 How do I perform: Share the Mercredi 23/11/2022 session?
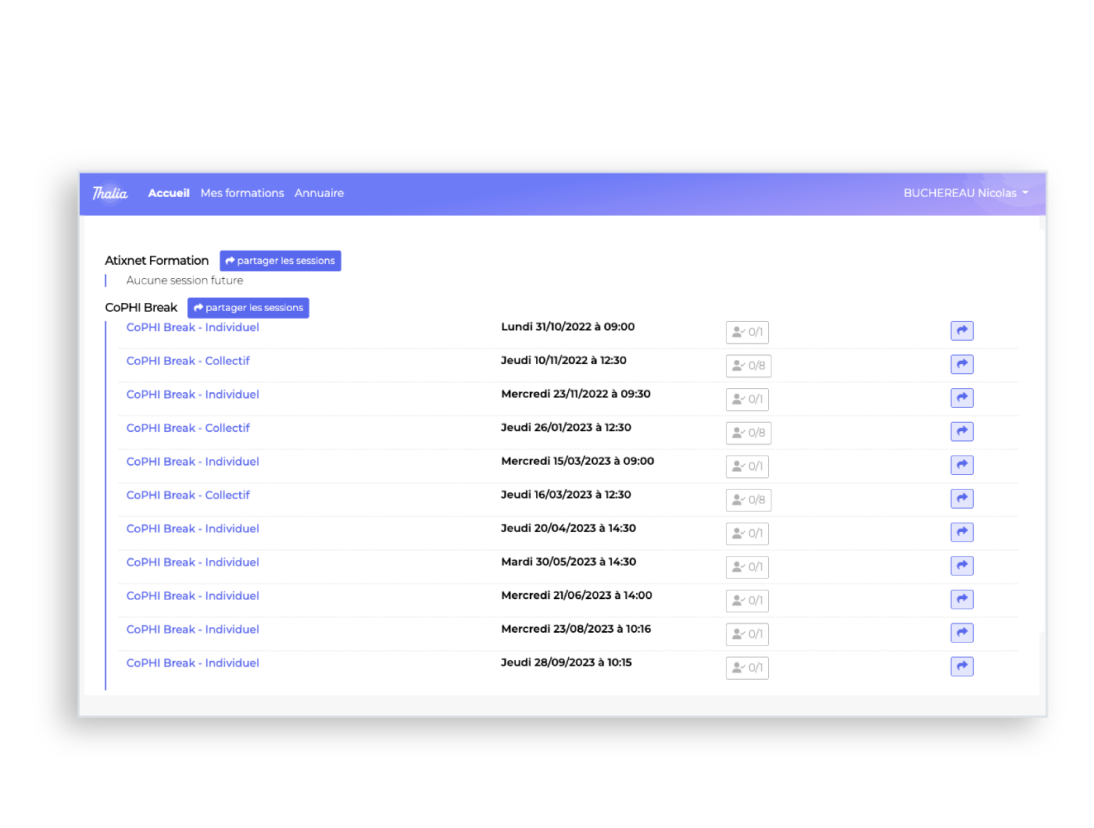961,398
